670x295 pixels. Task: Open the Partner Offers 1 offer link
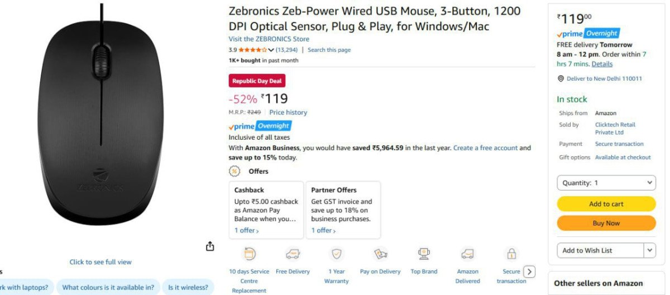coord(323,231)
